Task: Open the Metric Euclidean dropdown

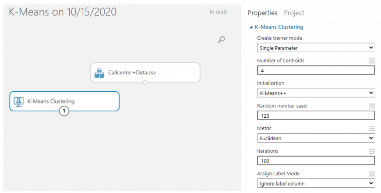Action: [316, 138]
